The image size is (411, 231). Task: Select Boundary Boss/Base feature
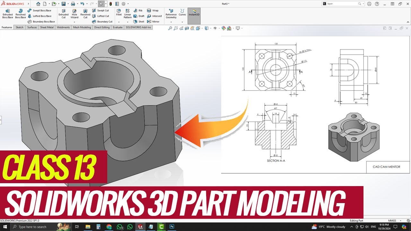point(41,21)
